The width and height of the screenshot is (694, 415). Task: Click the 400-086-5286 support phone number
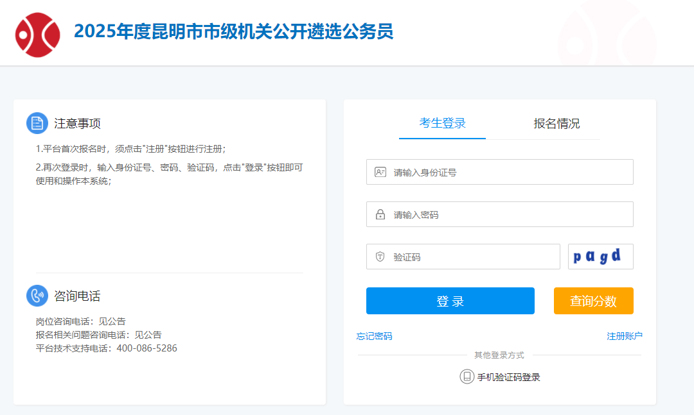tap(147, 348)
